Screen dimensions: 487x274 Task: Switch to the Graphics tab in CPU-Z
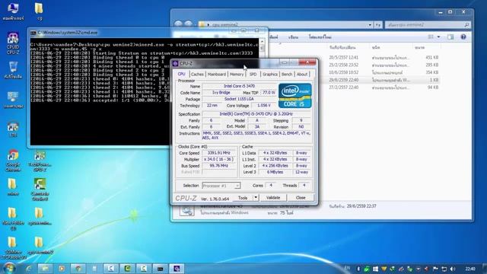coord(270,75)
